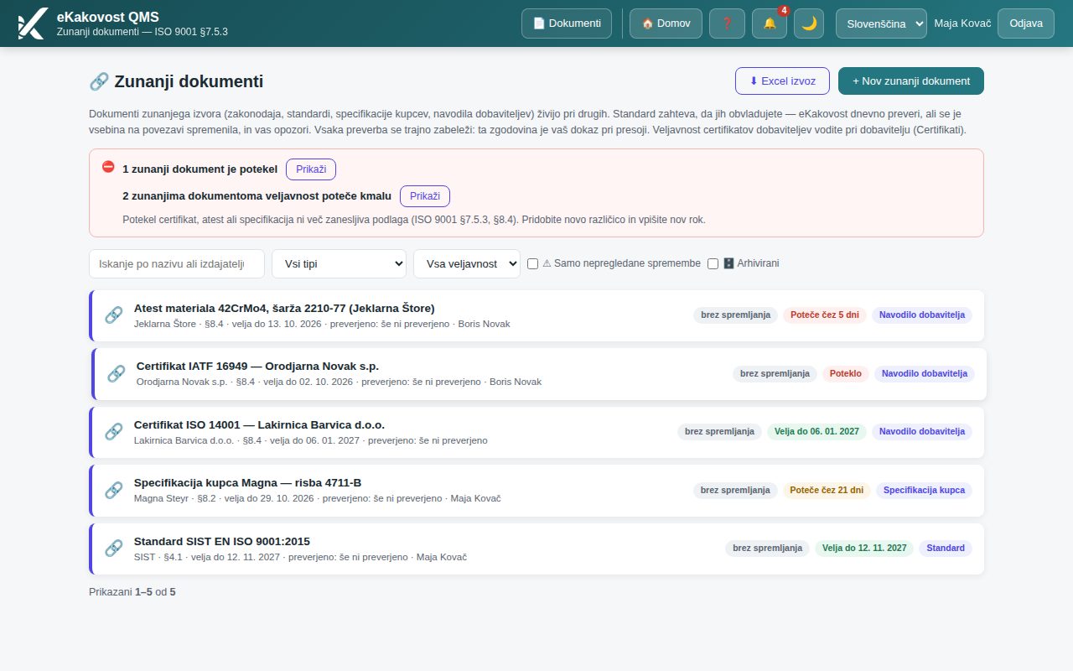The image size is (1073, 671).
Task: Click chain icon beside Zunanji dokumenti heading
Action: 99,81
